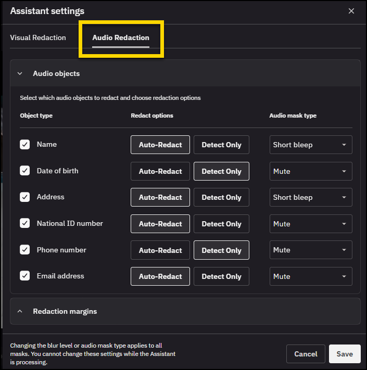Uncheck the Name object type checkbox
The width and height of the screenshot is (367, 370).
(25, 145)
